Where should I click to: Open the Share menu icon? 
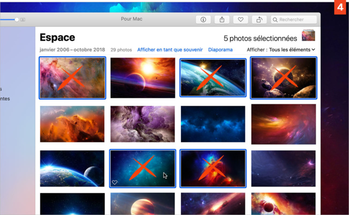click(222, 20)
